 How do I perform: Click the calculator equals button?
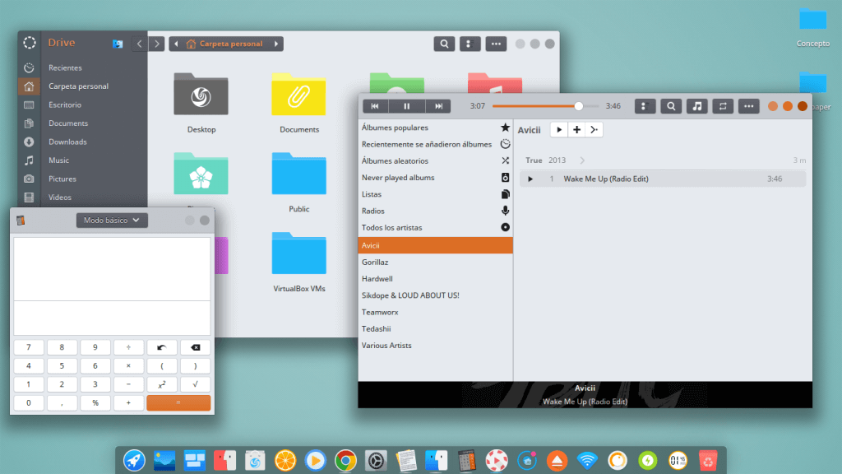tap(178, 402)
